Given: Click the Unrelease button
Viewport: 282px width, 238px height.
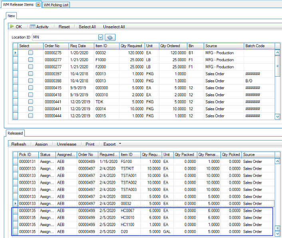Looking at the screenshot, I should click(x=67, y=144).
